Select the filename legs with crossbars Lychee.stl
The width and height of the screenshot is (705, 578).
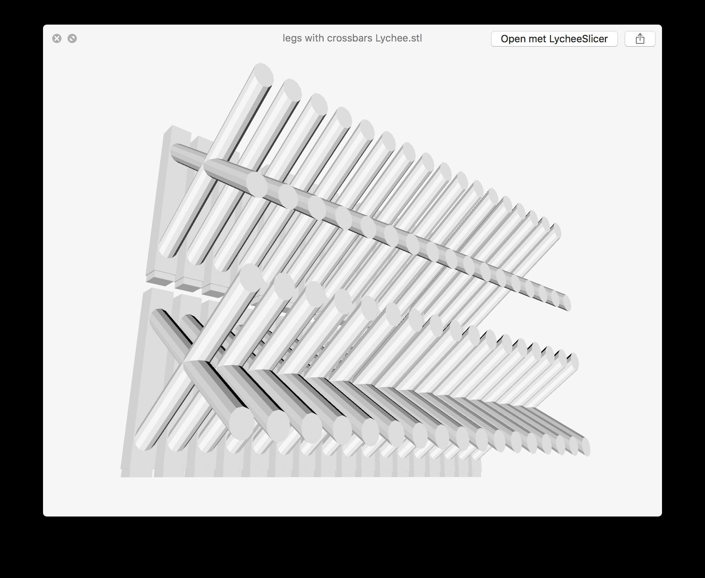click(352, 38)
